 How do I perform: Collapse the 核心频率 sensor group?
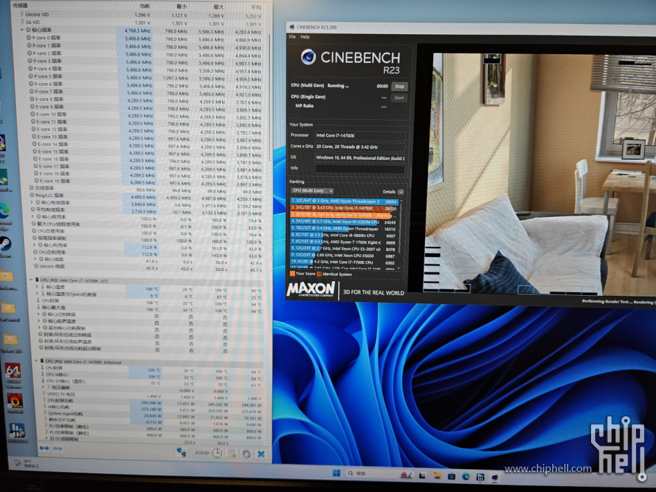(x=21, y=29)
